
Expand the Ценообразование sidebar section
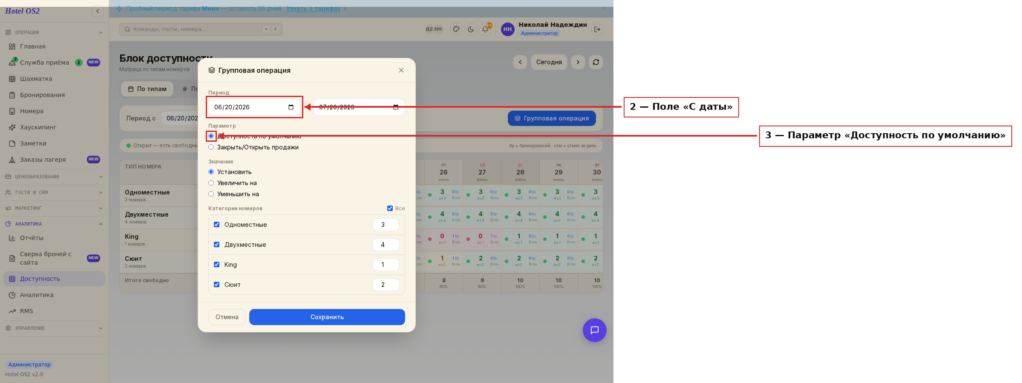coord(54,177)
